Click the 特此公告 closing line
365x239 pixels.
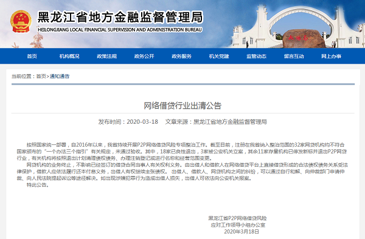tap(38, 185)
